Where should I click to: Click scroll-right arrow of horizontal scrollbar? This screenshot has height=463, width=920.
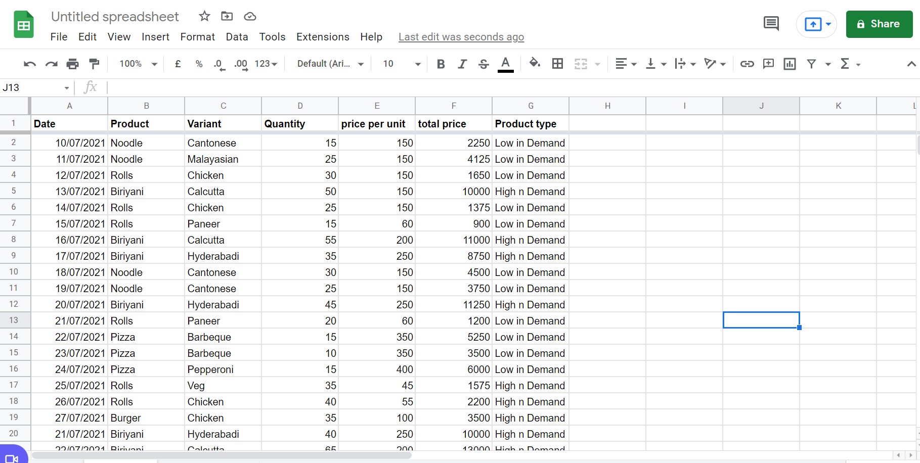pyautogui.click(x=910, y=455)
